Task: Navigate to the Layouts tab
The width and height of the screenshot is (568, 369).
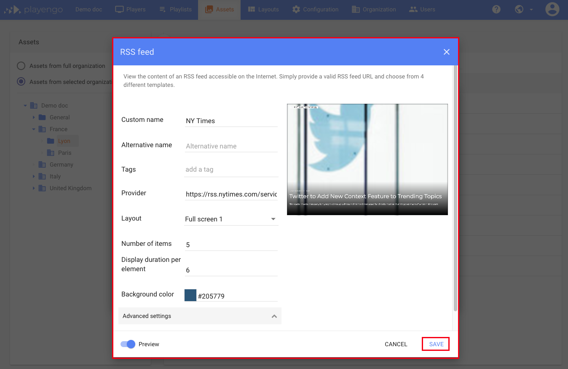Action: pos(263,9)
